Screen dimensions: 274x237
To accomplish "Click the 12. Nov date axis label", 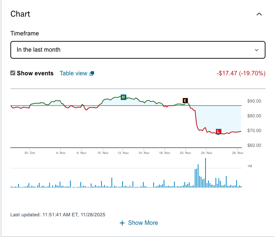I will (x=123, y=153).
